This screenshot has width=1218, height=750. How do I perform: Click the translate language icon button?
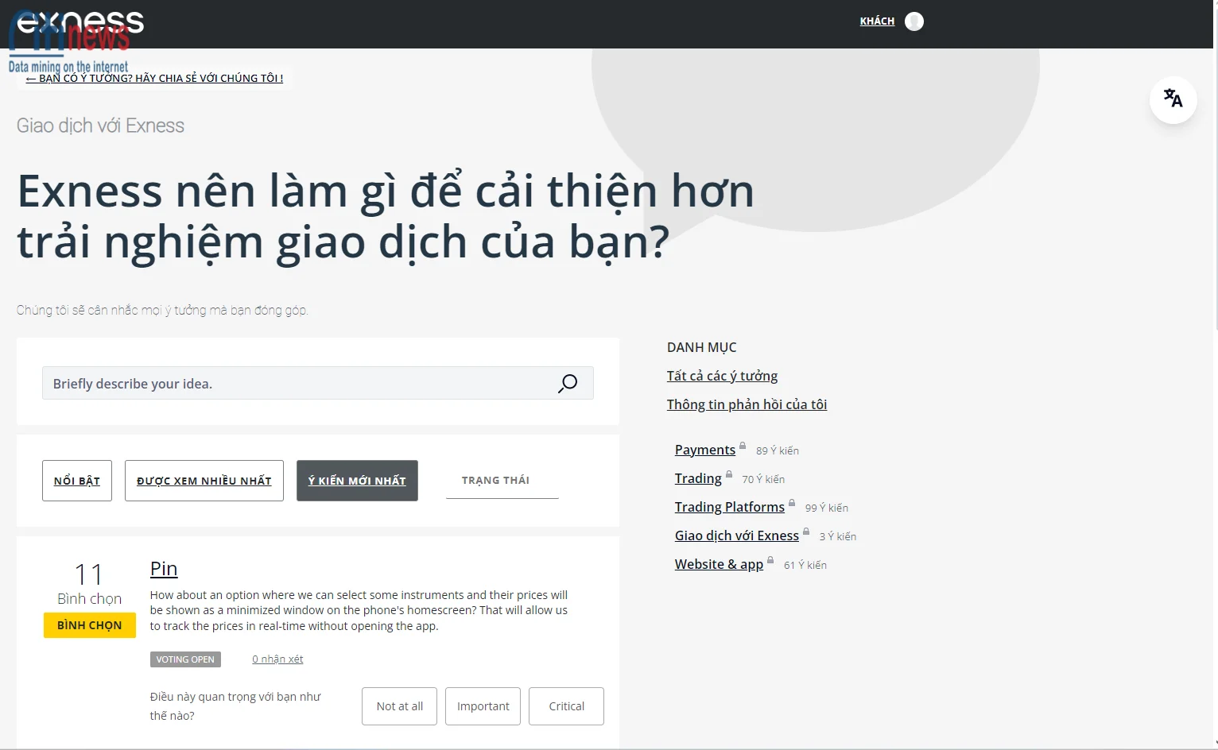[1173, 99]
